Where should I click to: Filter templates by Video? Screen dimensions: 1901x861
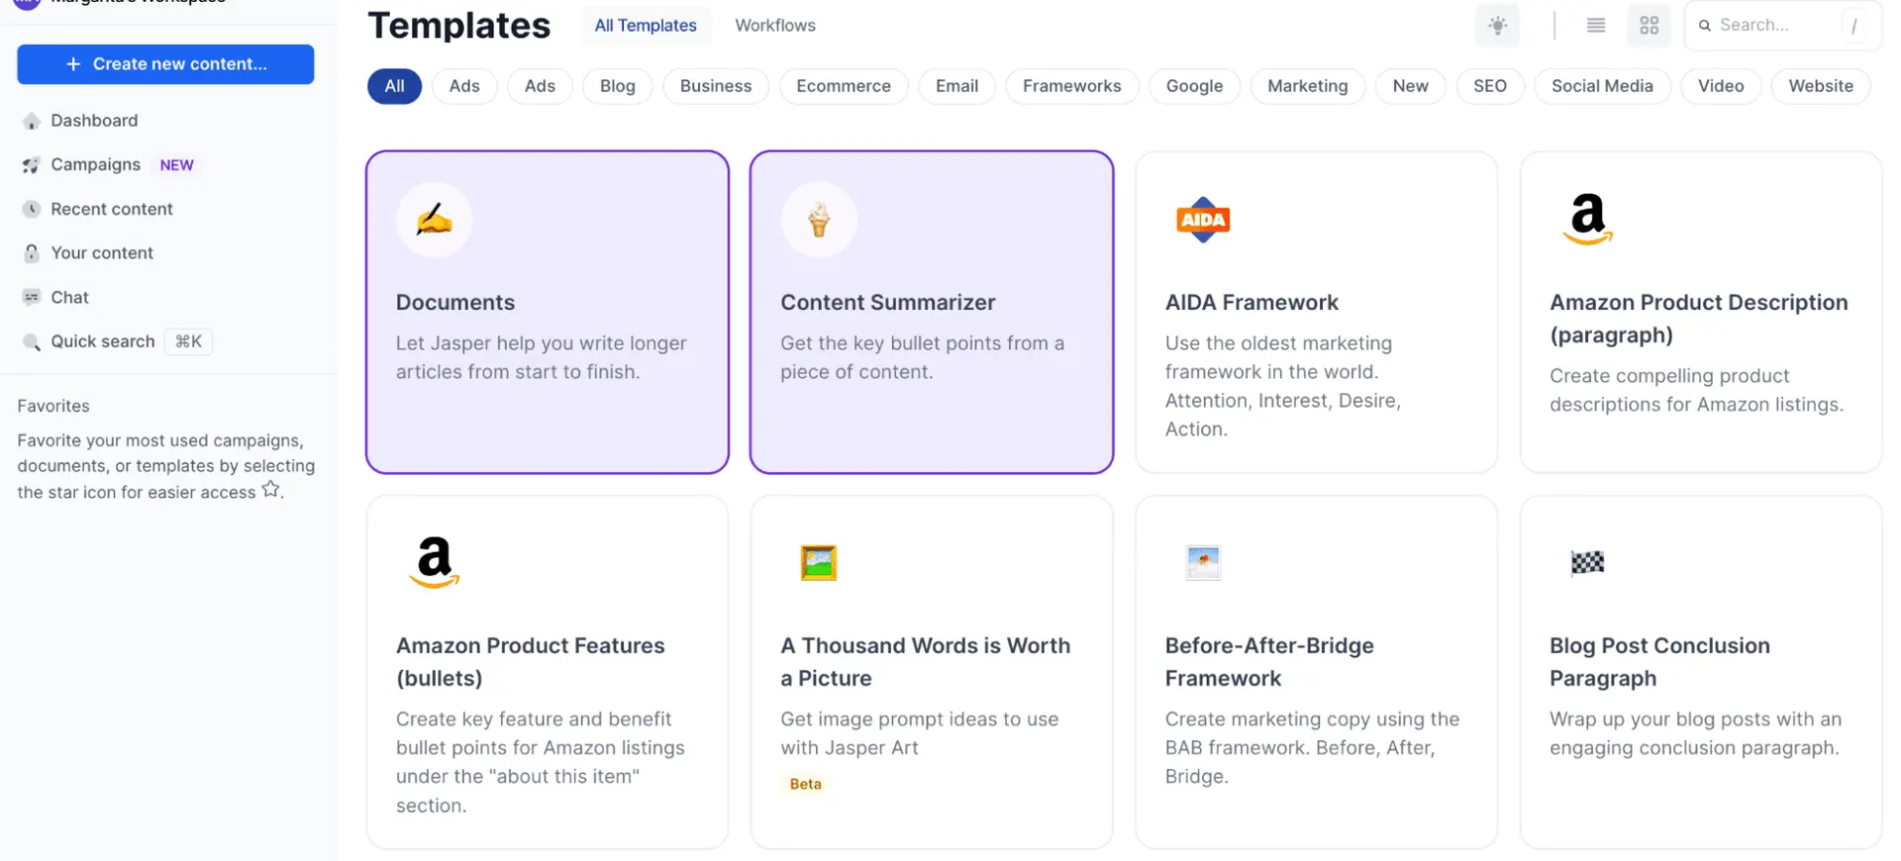click(x=1721, y=86)
